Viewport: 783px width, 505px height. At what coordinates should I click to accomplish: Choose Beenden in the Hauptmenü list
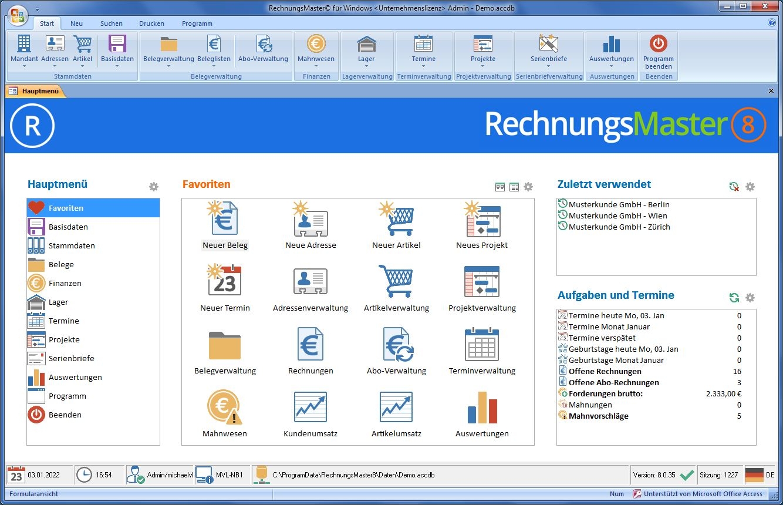coord(93,415)
